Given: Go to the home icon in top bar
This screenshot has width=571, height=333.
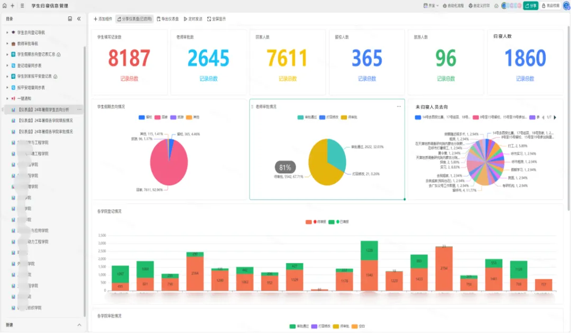Looking at the screenshot, I should pos(4,6).
